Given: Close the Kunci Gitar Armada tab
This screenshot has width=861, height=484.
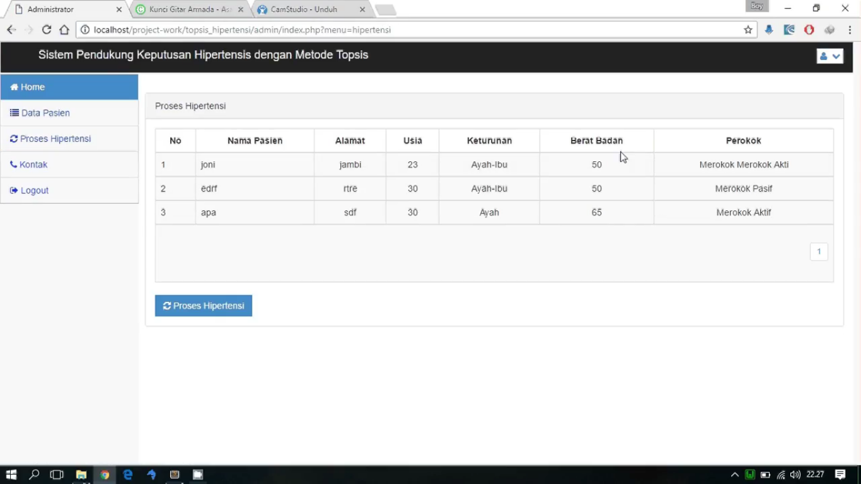Looking at the screenshot, I should pyautogui.click(x=240, y=9).
